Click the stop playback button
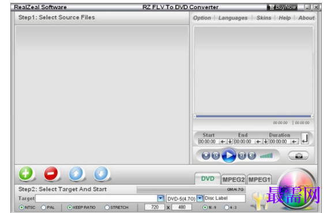 206,155
